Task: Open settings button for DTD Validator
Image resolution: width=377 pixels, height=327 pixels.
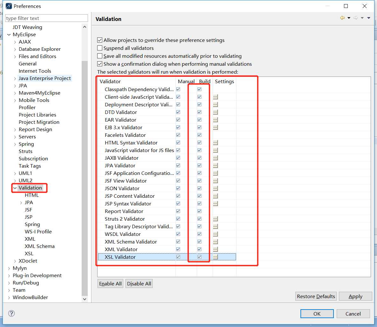Action: (x=215, y=112)
